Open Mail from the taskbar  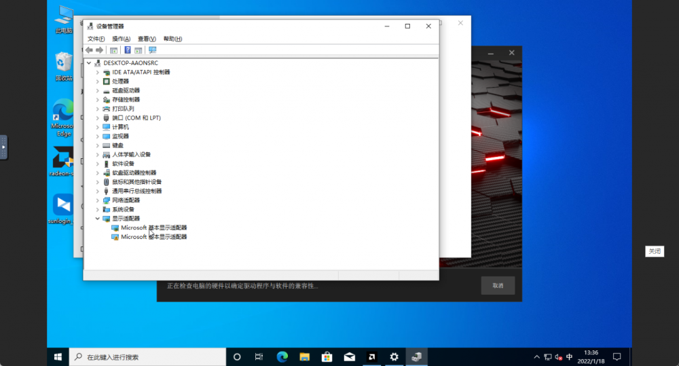coord(350,357)
